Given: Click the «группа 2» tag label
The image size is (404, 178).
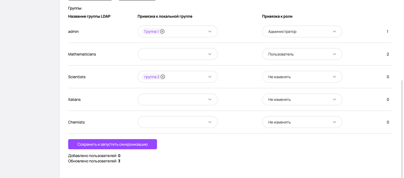Looking at the screenshot, I should 151,77.
